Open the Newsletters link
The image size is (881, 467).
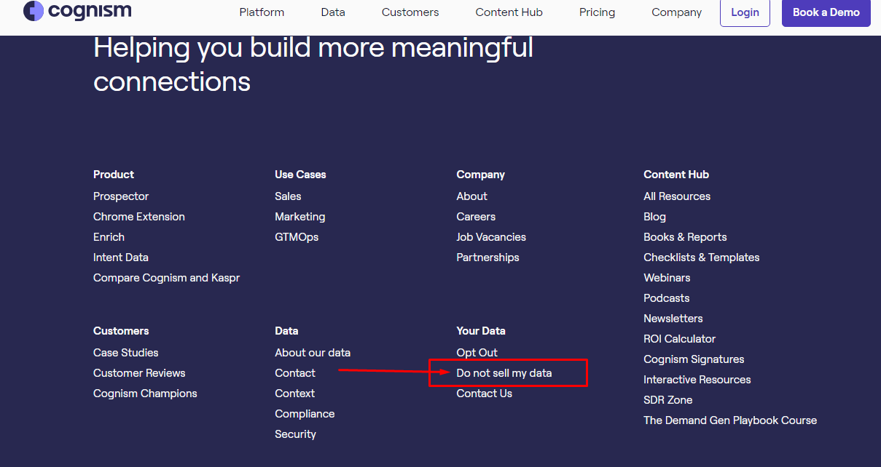point(673,319)
